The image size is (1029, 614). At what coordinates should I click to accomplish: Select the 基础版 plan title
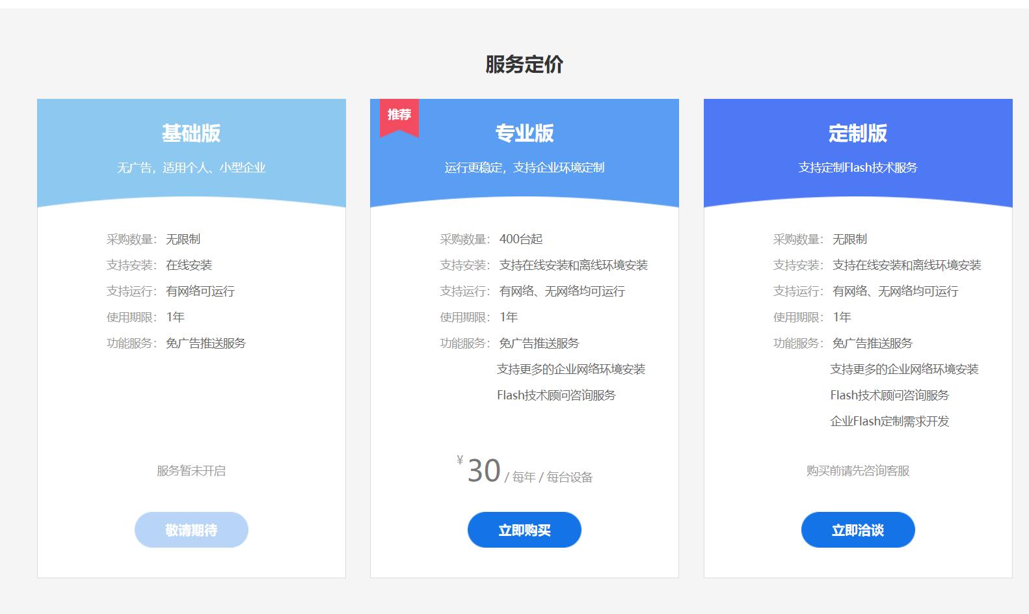point(191,133)
